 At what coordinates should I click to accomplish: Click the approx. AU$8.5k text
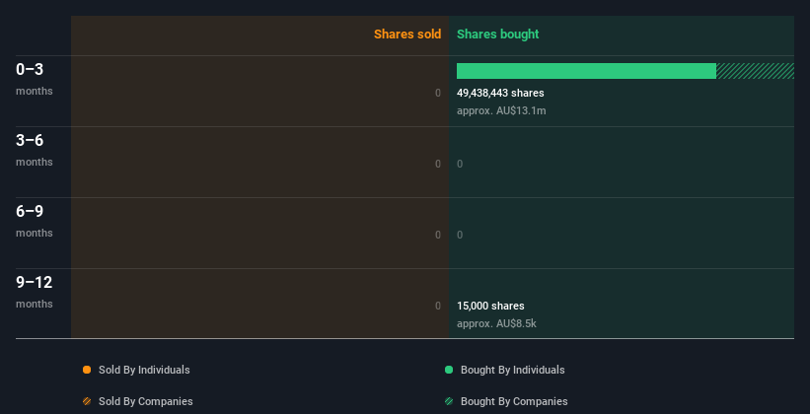(x=496, y=323)
